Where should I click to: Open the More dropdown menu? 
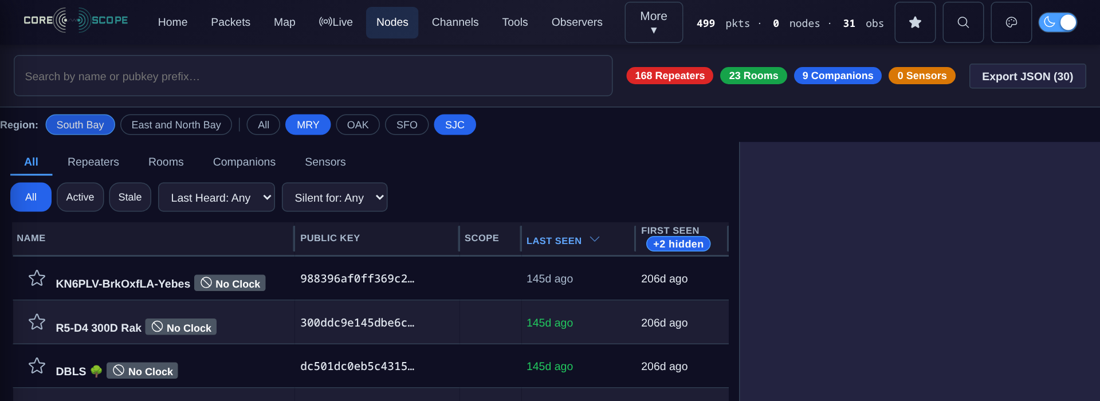pos(654,22)
